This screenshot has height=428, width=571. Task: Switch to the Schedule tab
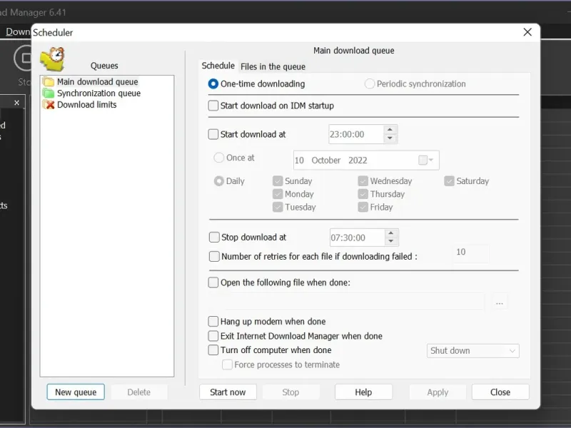(x=218, y=66)
